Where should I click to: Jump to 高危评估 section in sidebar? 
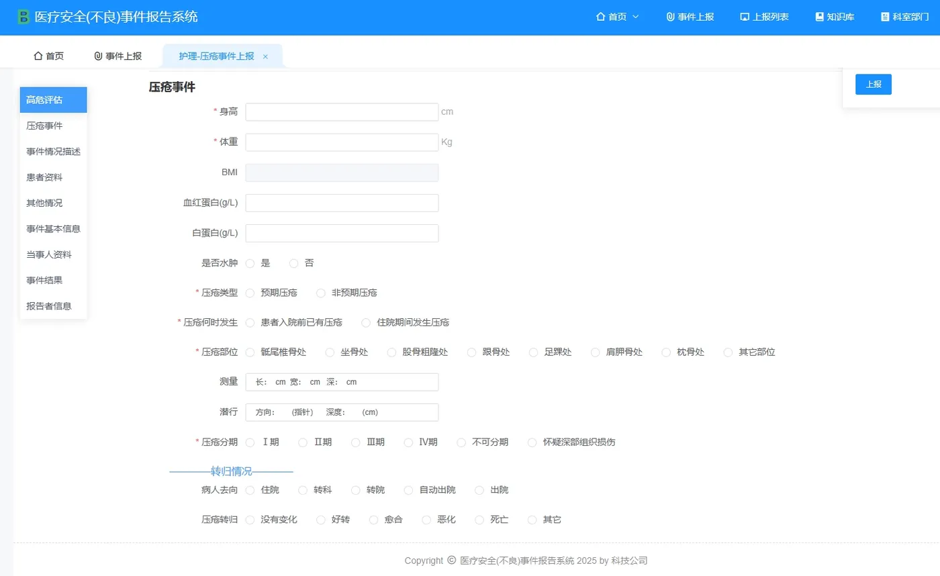pos(54,100)
